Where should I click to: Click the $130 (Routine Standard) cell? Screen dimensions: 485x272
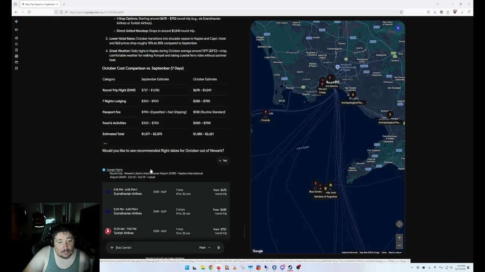tap(209, 112)
